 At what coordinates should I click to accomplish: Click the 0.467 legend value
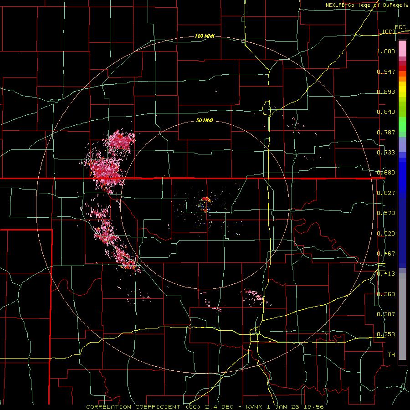pos(386,254)
